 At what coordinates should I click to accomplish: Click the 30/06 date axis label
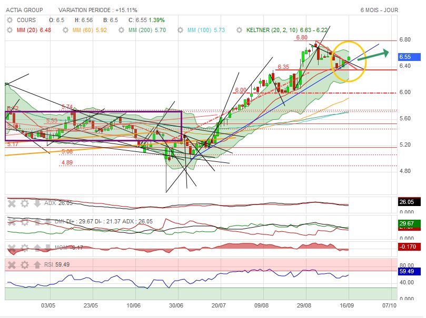pyautogui.click(x=176, y=305)
